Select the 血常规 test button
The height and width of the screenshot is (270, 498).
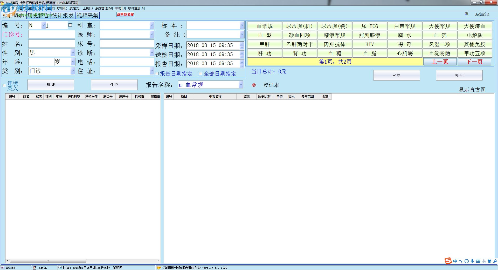click(265, 26)
